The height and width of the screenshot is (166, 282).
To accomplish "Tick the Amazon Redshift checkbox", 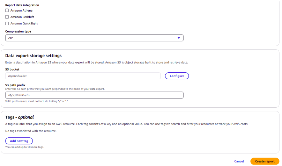I will click(x=7, y=17).
